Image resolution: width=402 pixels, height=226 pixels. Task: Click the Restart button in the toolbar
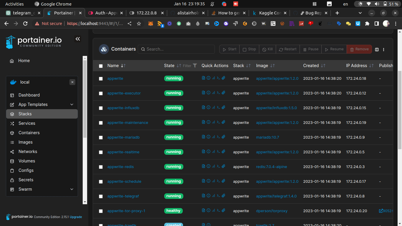(x=288, y=49)
